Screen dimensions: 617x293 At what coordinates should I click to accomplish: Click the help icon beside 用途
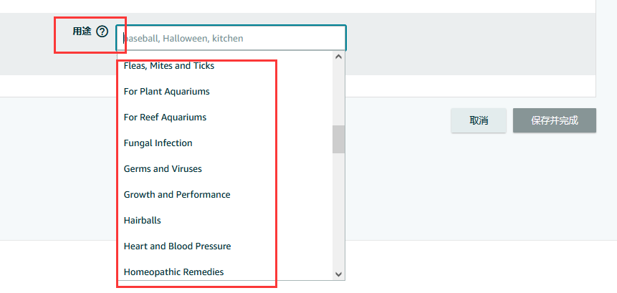tap(102, 32)
